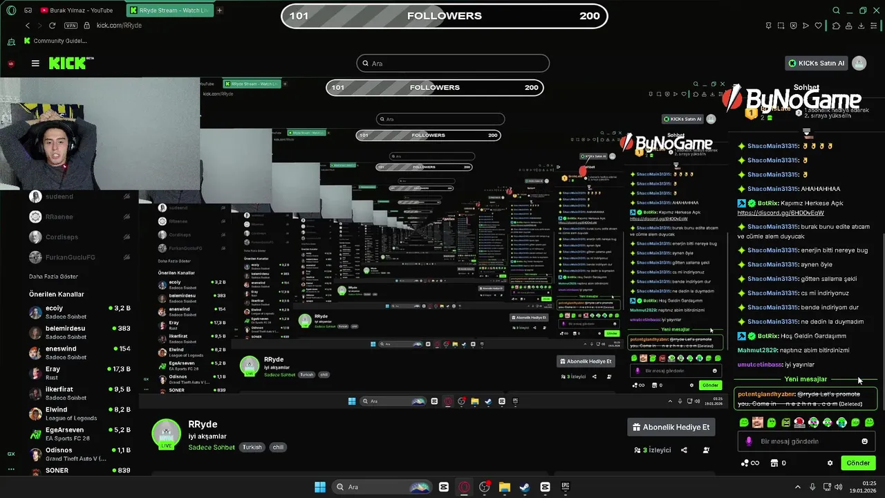Open a new browser tab
The width and height of the screenshot is (885, 498).
coord(219,10)
